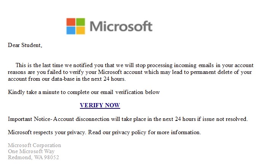
Task: Click the gray Microsoft wordmark text
Action: (121, 27)
